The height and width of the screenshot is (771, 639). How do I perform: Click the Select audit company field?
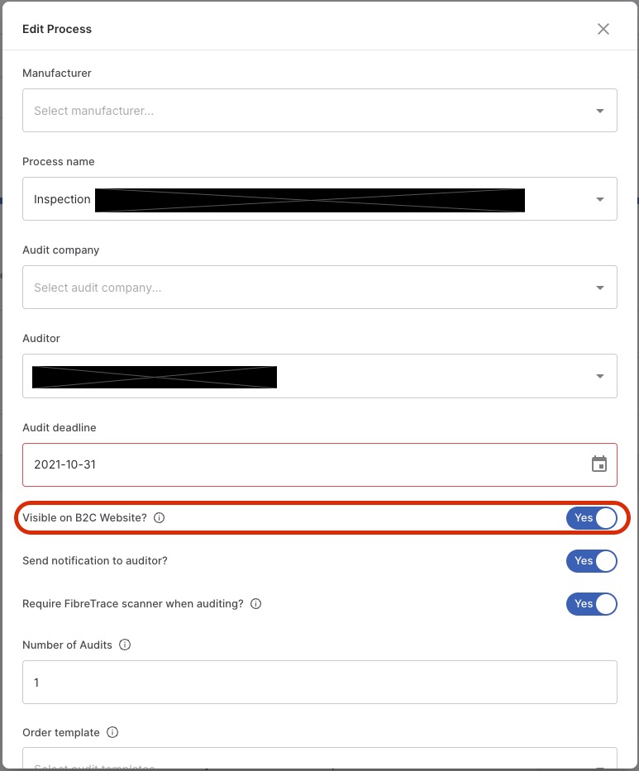pyautogui.click(x=320, y=288)
